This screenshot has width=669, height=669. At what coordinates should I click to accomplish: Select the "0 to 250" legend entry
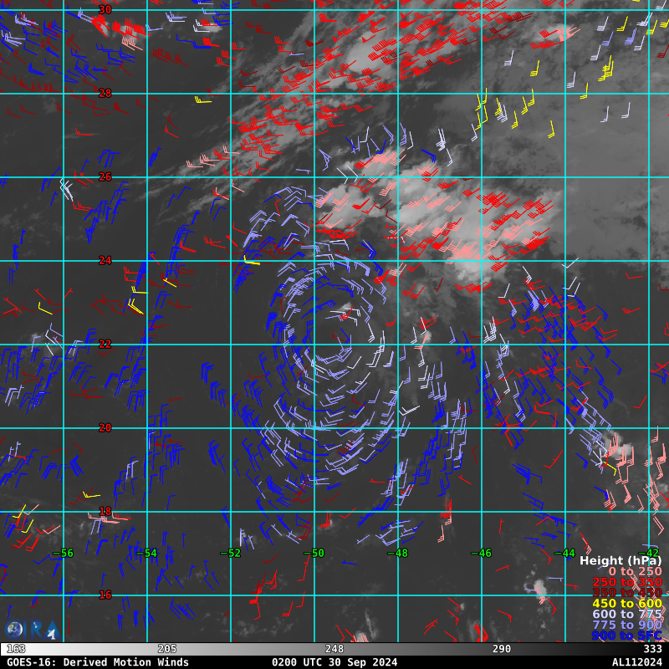click(x=635, y=571)
